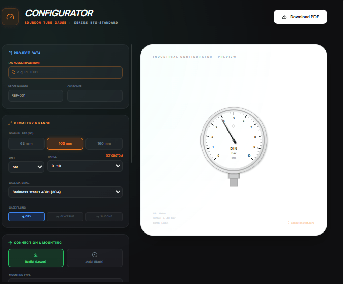Select Radial (Lower) connection
The image size is (344, 284).
36,258
